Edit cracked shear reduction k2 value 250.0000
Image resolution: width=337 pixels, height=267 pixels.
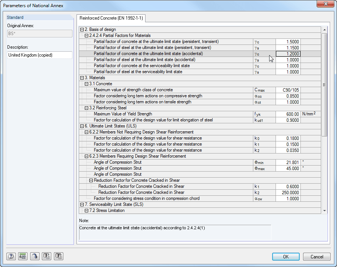point(288,192)
